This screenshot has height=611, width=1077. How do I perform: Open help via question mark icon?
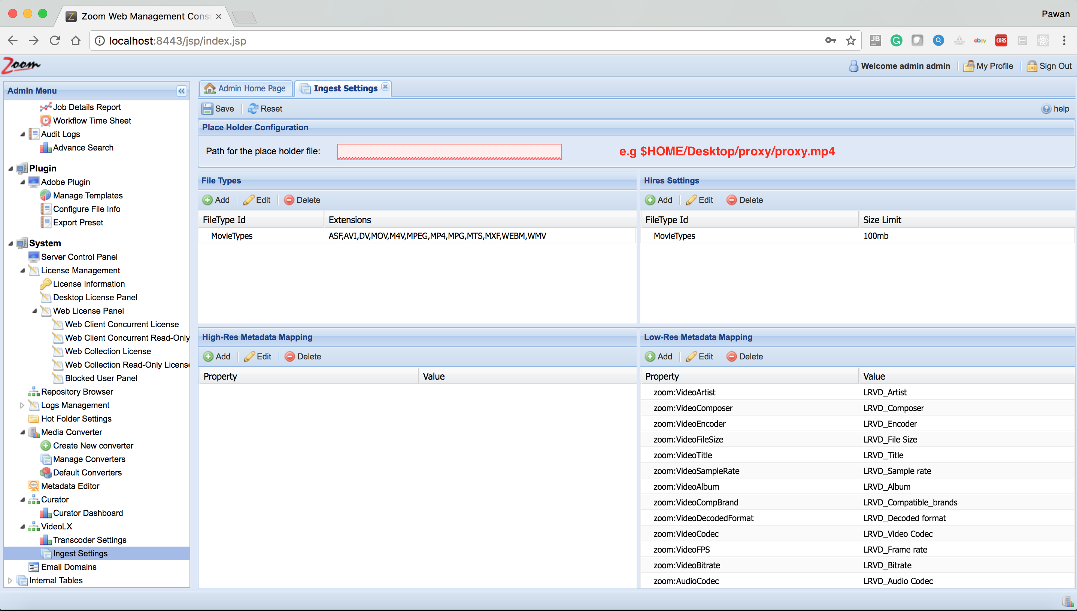pos(1046,109)
